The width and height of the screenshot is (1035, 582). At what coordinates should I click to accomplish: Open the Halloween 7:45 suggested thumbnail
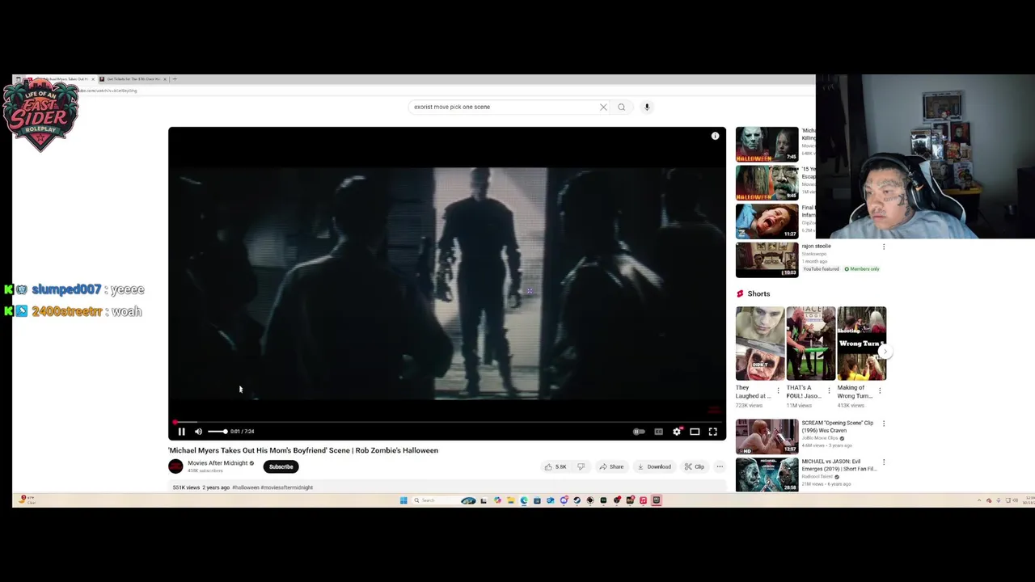coord(767,144)
